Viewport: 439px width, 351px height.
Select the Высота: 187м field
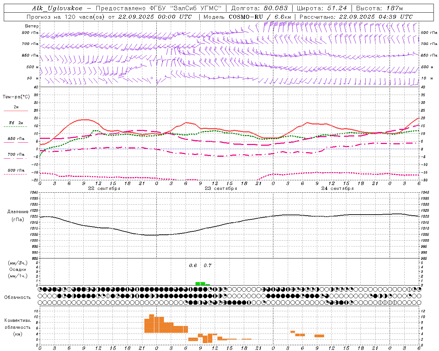(x=380, y=8)
